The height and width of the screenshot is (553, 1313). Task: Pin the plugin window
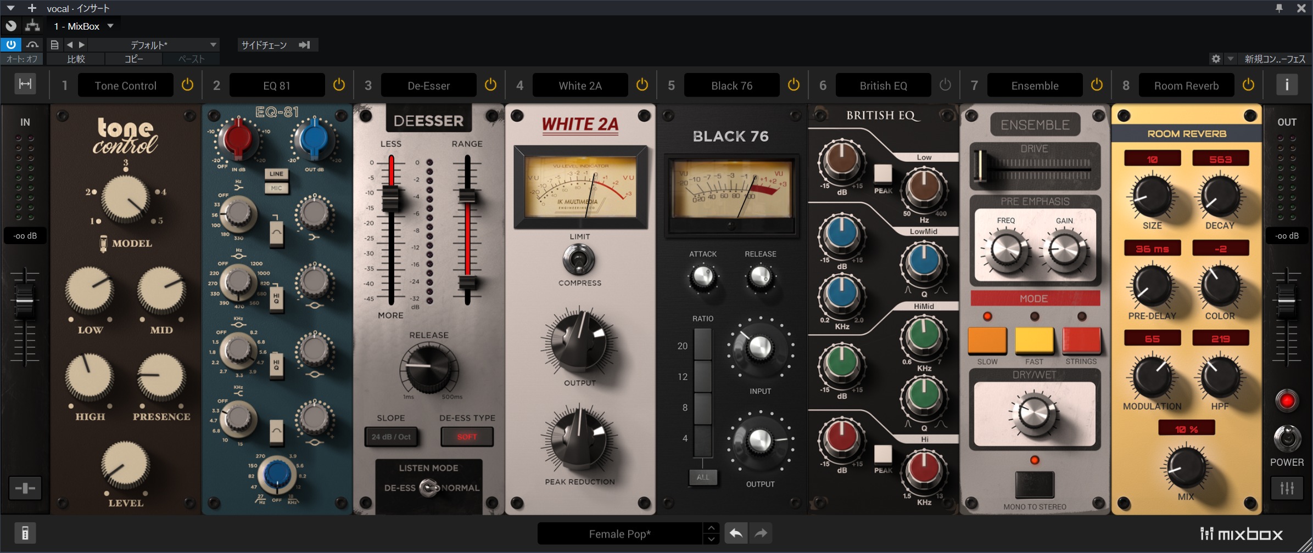(x=1279, y=8)
